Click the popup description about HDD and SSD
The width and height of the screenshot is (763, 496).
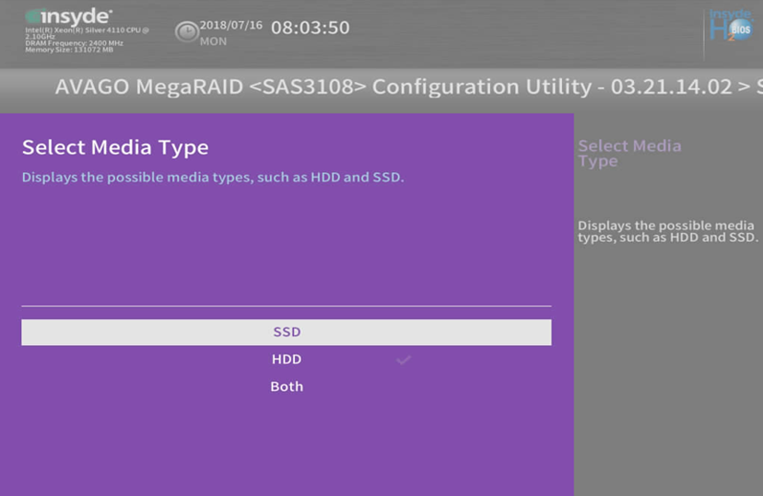213,178
